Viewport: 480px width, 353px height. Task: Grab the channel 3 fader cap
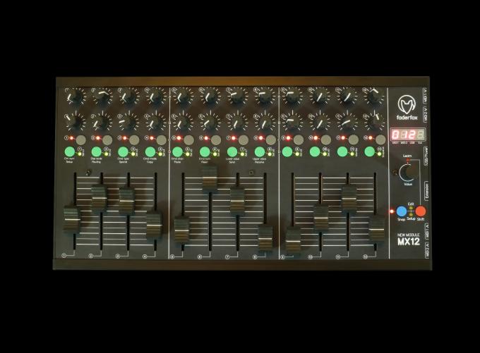(127, 201)
